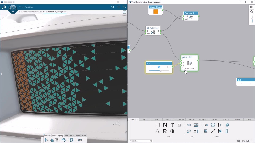Click the text list with ruler icon
This screenshot has width=255, height=143.
(x=196, y=131)
